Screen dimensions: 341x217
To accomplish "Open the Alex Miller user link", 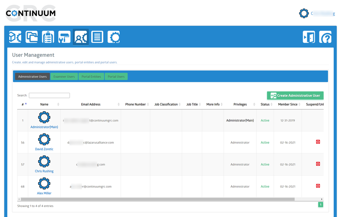I will pyautogui.click(x=44, y=193).
